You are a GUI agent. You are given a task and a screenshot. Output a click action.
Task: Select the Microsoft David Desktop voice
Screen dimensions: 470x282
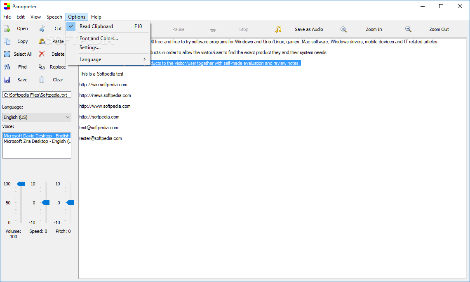point(37,136)
